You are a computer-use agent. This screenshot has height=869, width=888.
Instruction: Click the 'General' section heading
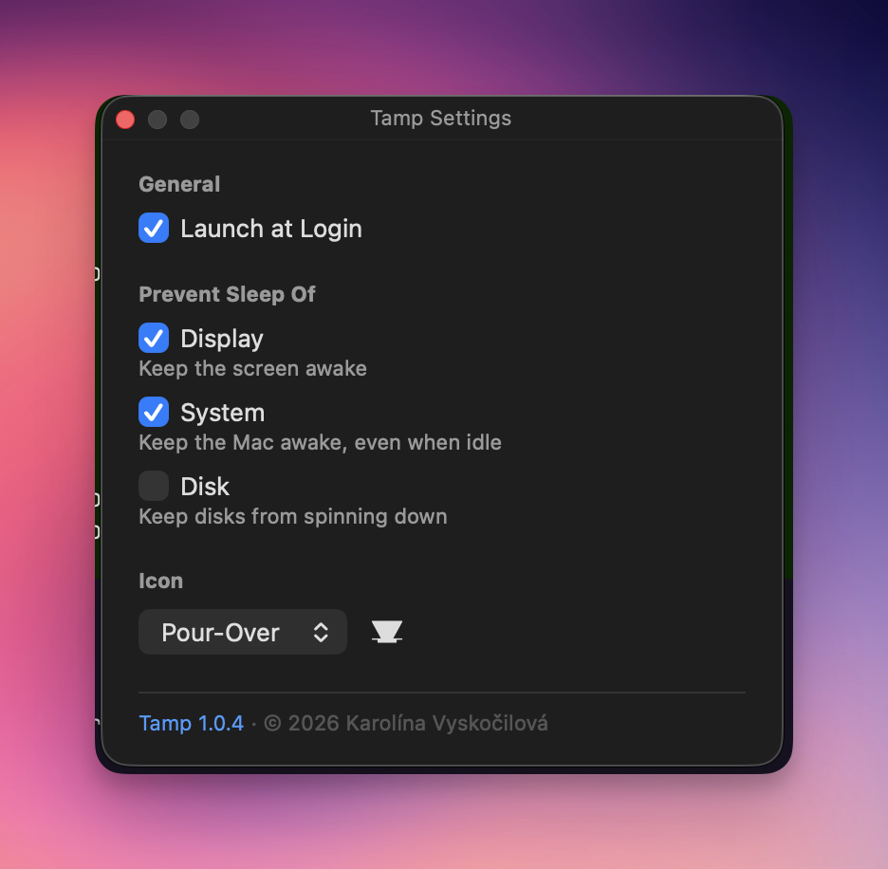pyautogui.click(x=179, y=184)
